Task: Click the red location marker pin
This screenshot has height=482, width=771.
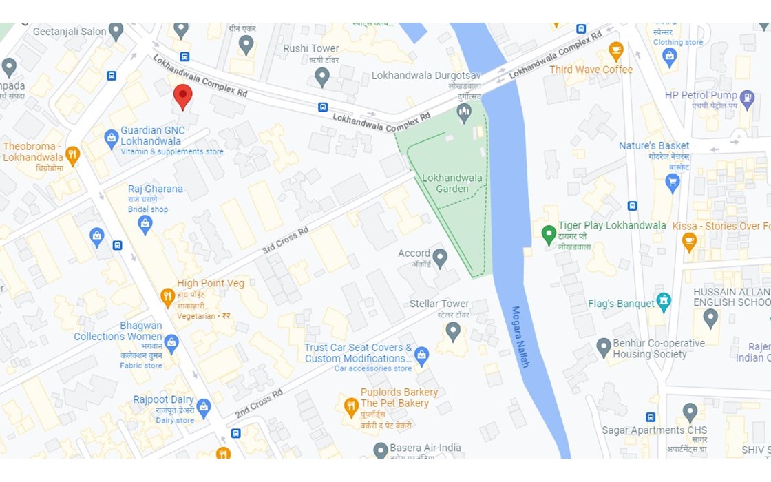Action: (183, 96)
